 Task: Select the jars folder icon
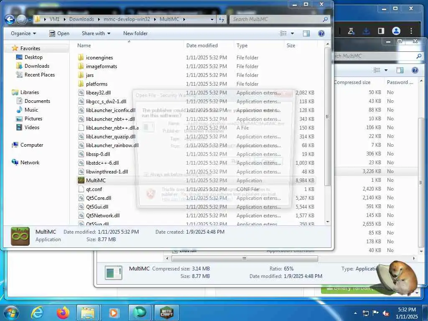pyautogui.click(x=81, y=75)
